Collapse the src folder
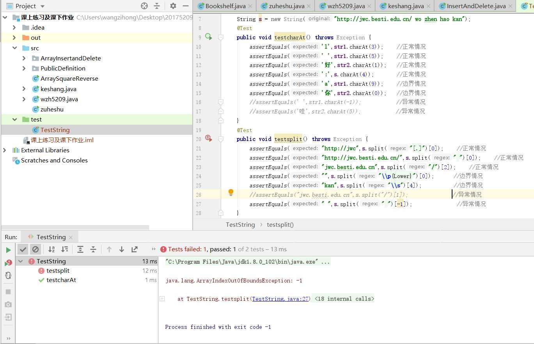534x344 pixels. (14, 48)
